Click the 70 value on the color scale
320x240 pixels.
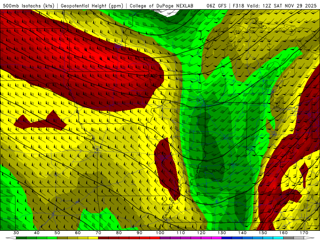pyautogui.click(x=98, y=233)
